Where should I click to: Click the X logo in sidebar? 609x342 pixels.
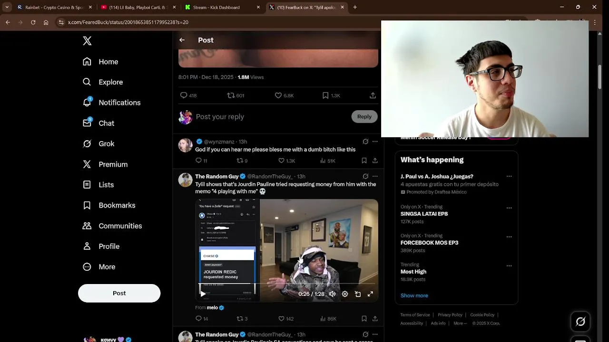[87, 41]
